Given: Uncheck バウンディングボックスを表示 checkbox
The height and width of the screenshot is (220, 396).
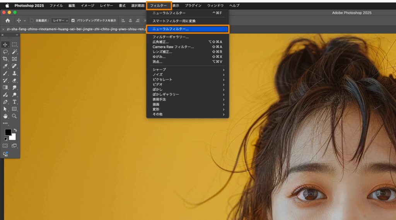Looking at the screenshot, I should coord(73,20).
